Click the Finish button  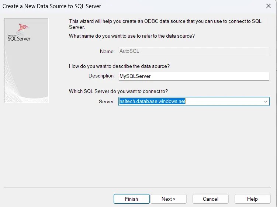tap(132, 199)
